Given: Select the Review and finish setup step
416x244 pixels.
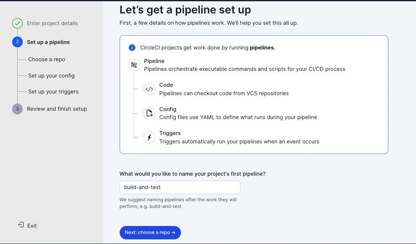Looking at the screenshot, I should click(x=57, y=109).
